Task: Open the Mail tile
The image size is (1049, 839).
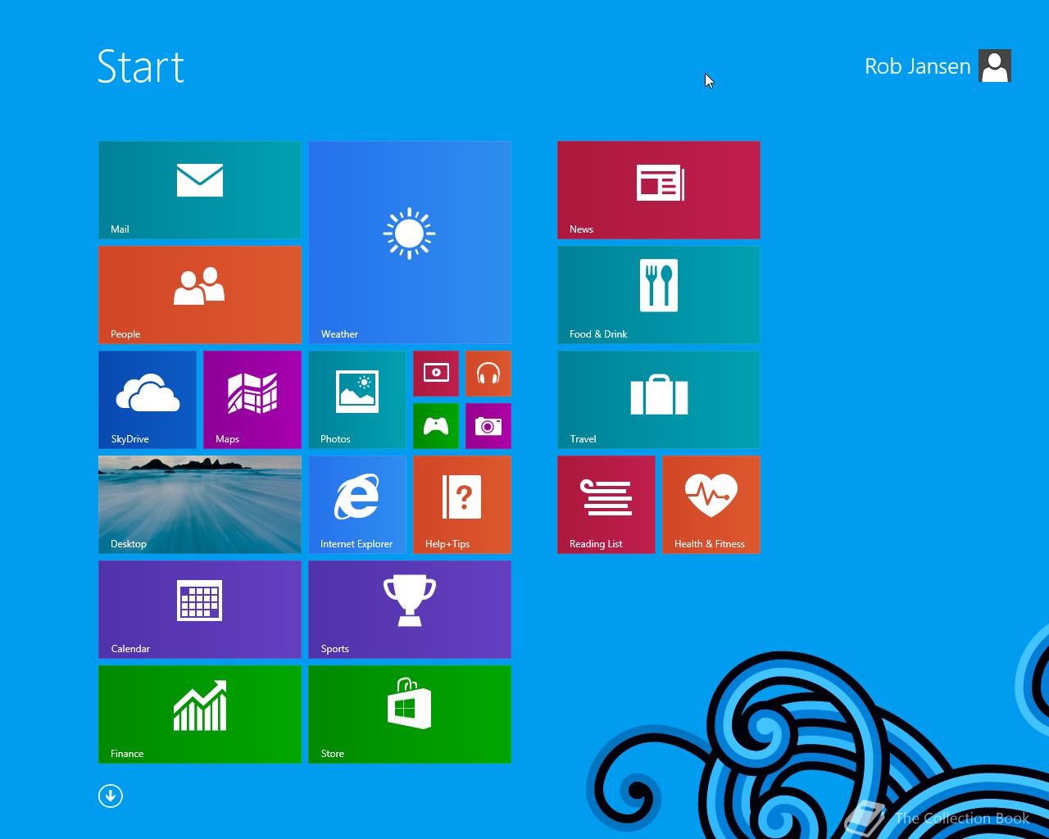Action: tap(200, 190)
